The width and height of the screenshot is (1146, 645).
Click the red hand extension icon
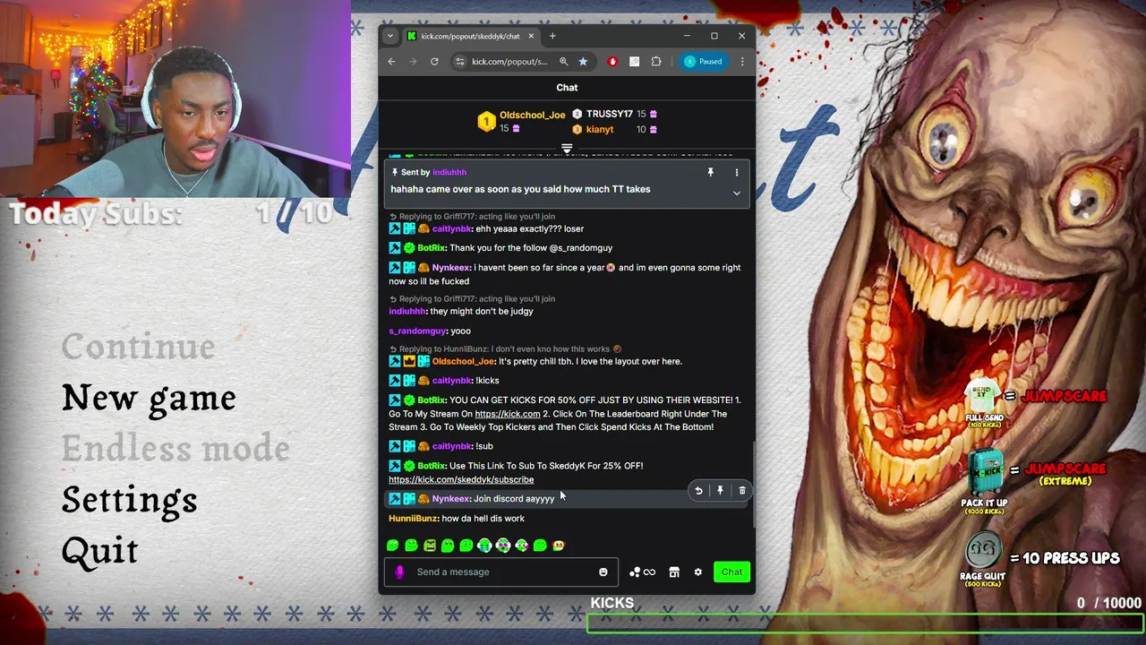coord(612,62)
